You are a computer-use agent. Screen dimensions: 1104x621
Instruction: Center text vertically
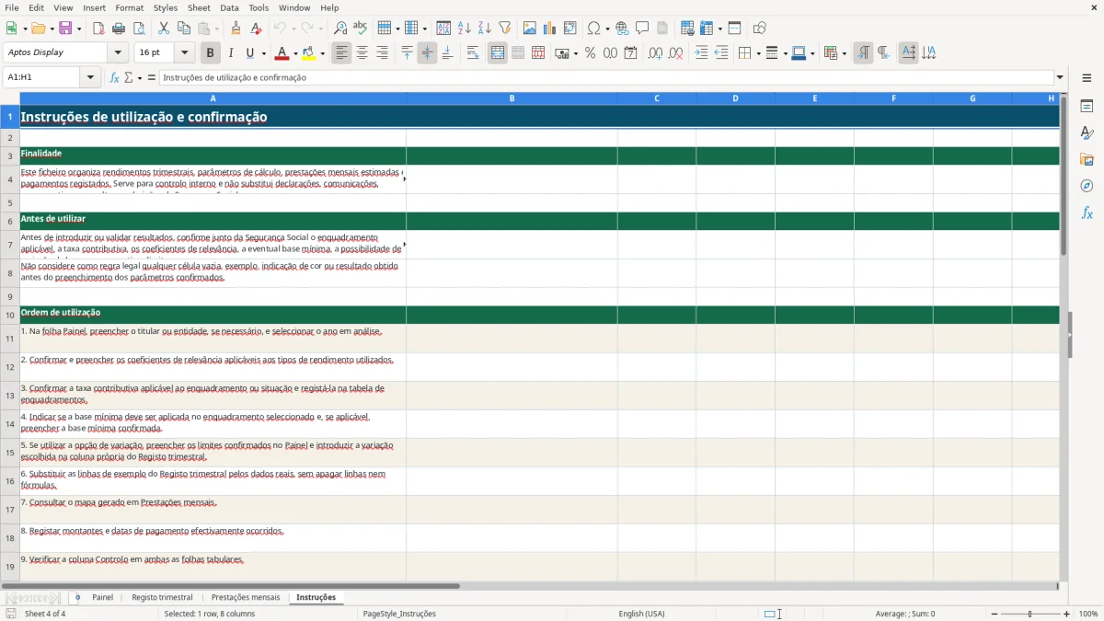[427, 53]
